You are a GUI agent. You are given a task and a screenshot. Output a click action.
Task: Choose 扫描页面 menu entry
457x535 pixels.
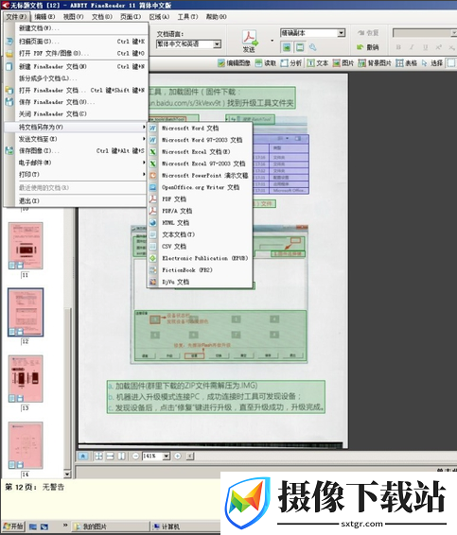tap(76, 42)
